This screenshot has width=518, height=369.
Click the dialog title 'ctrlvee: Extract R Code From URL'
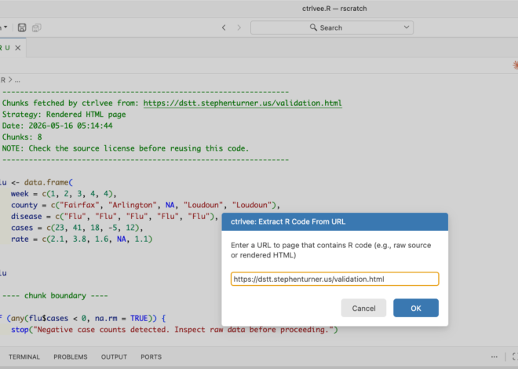coord(288,221)
